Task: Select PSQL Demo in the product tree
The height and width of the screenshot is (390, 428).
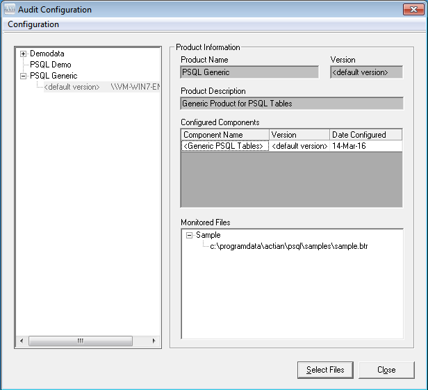Action: click(50, 65)
